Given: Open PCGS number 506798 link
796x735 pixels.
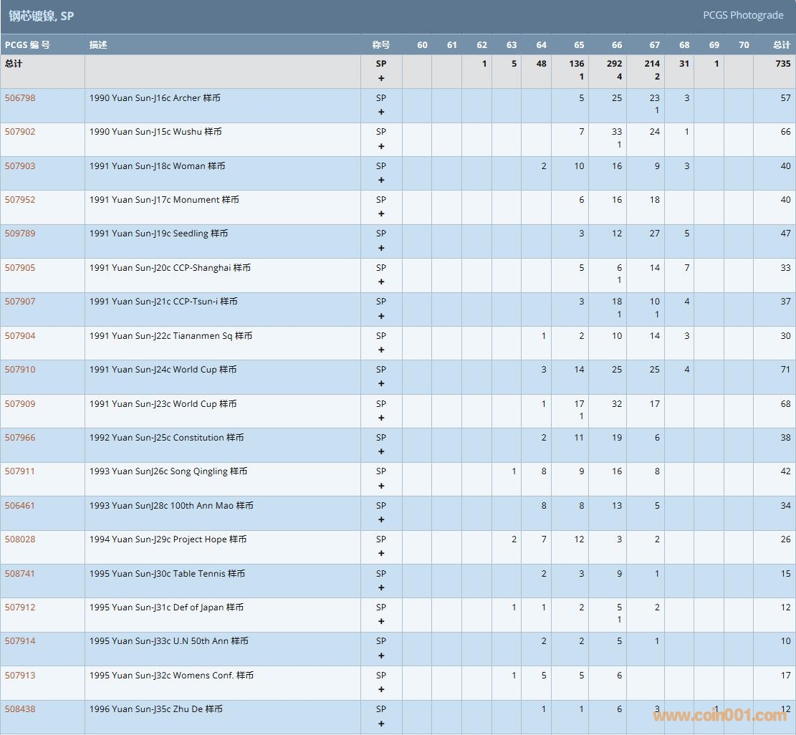Looking at the screenshot, I should (20, 98).
